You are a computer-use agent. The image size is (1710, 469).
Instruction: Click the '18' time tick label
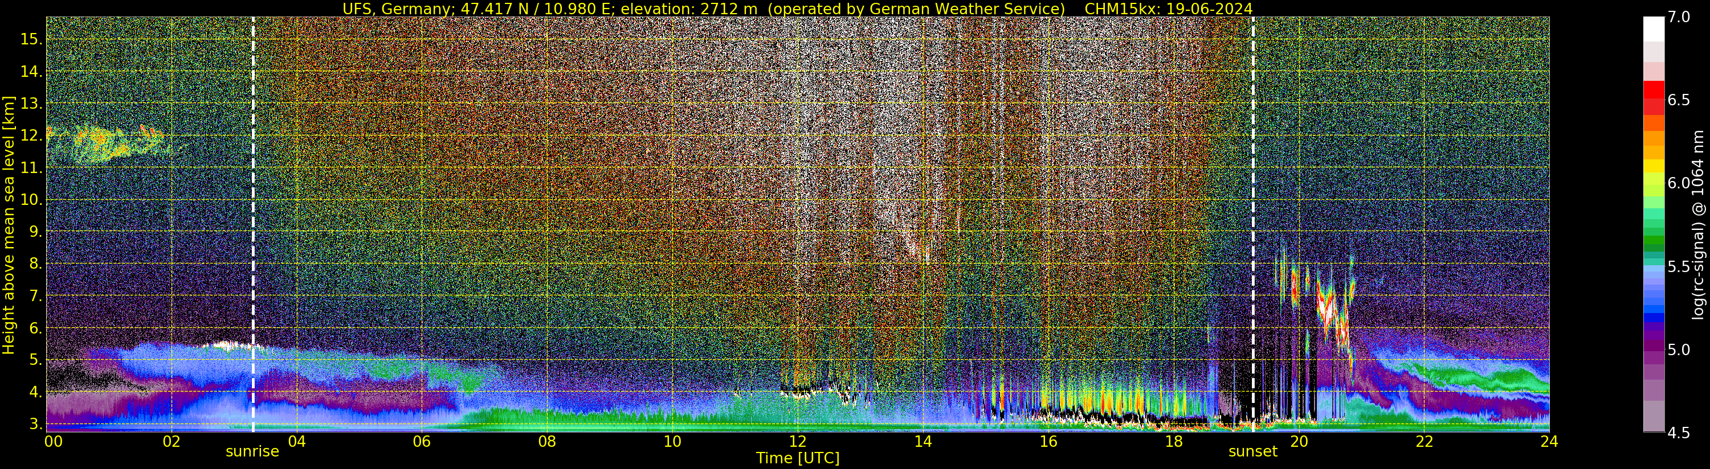[x=1174, y=442]
